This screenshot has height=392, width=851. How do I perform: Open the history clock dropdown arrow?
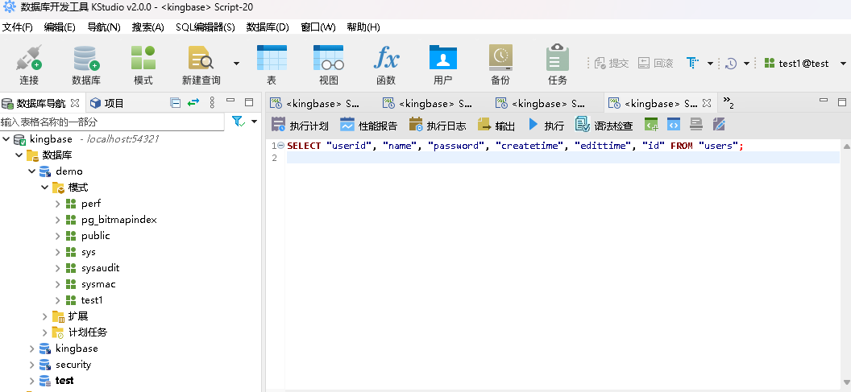(746, 64)
